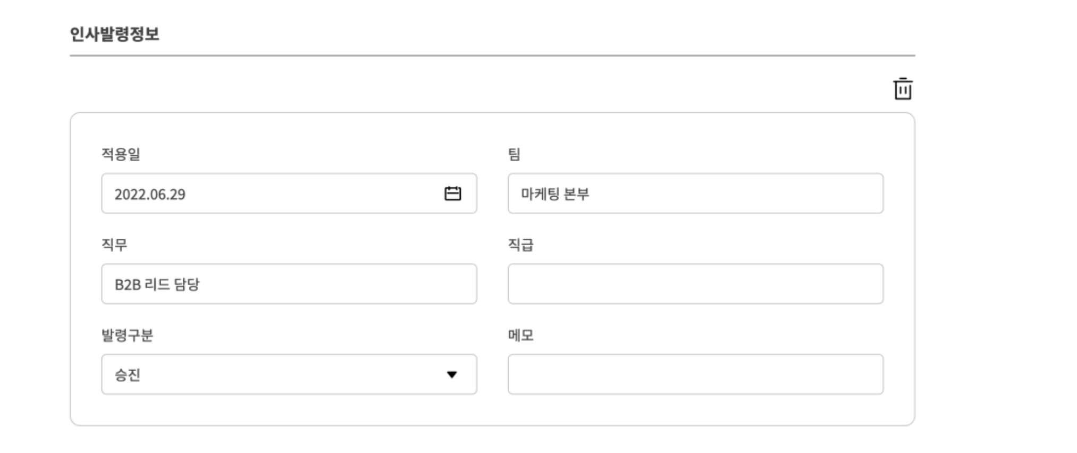
Task: Click the empty 메모 input field
Action: (695, 375)
